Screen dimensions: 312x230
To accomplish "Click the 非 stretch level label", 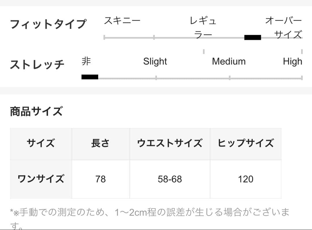I will tap(86, 61).
